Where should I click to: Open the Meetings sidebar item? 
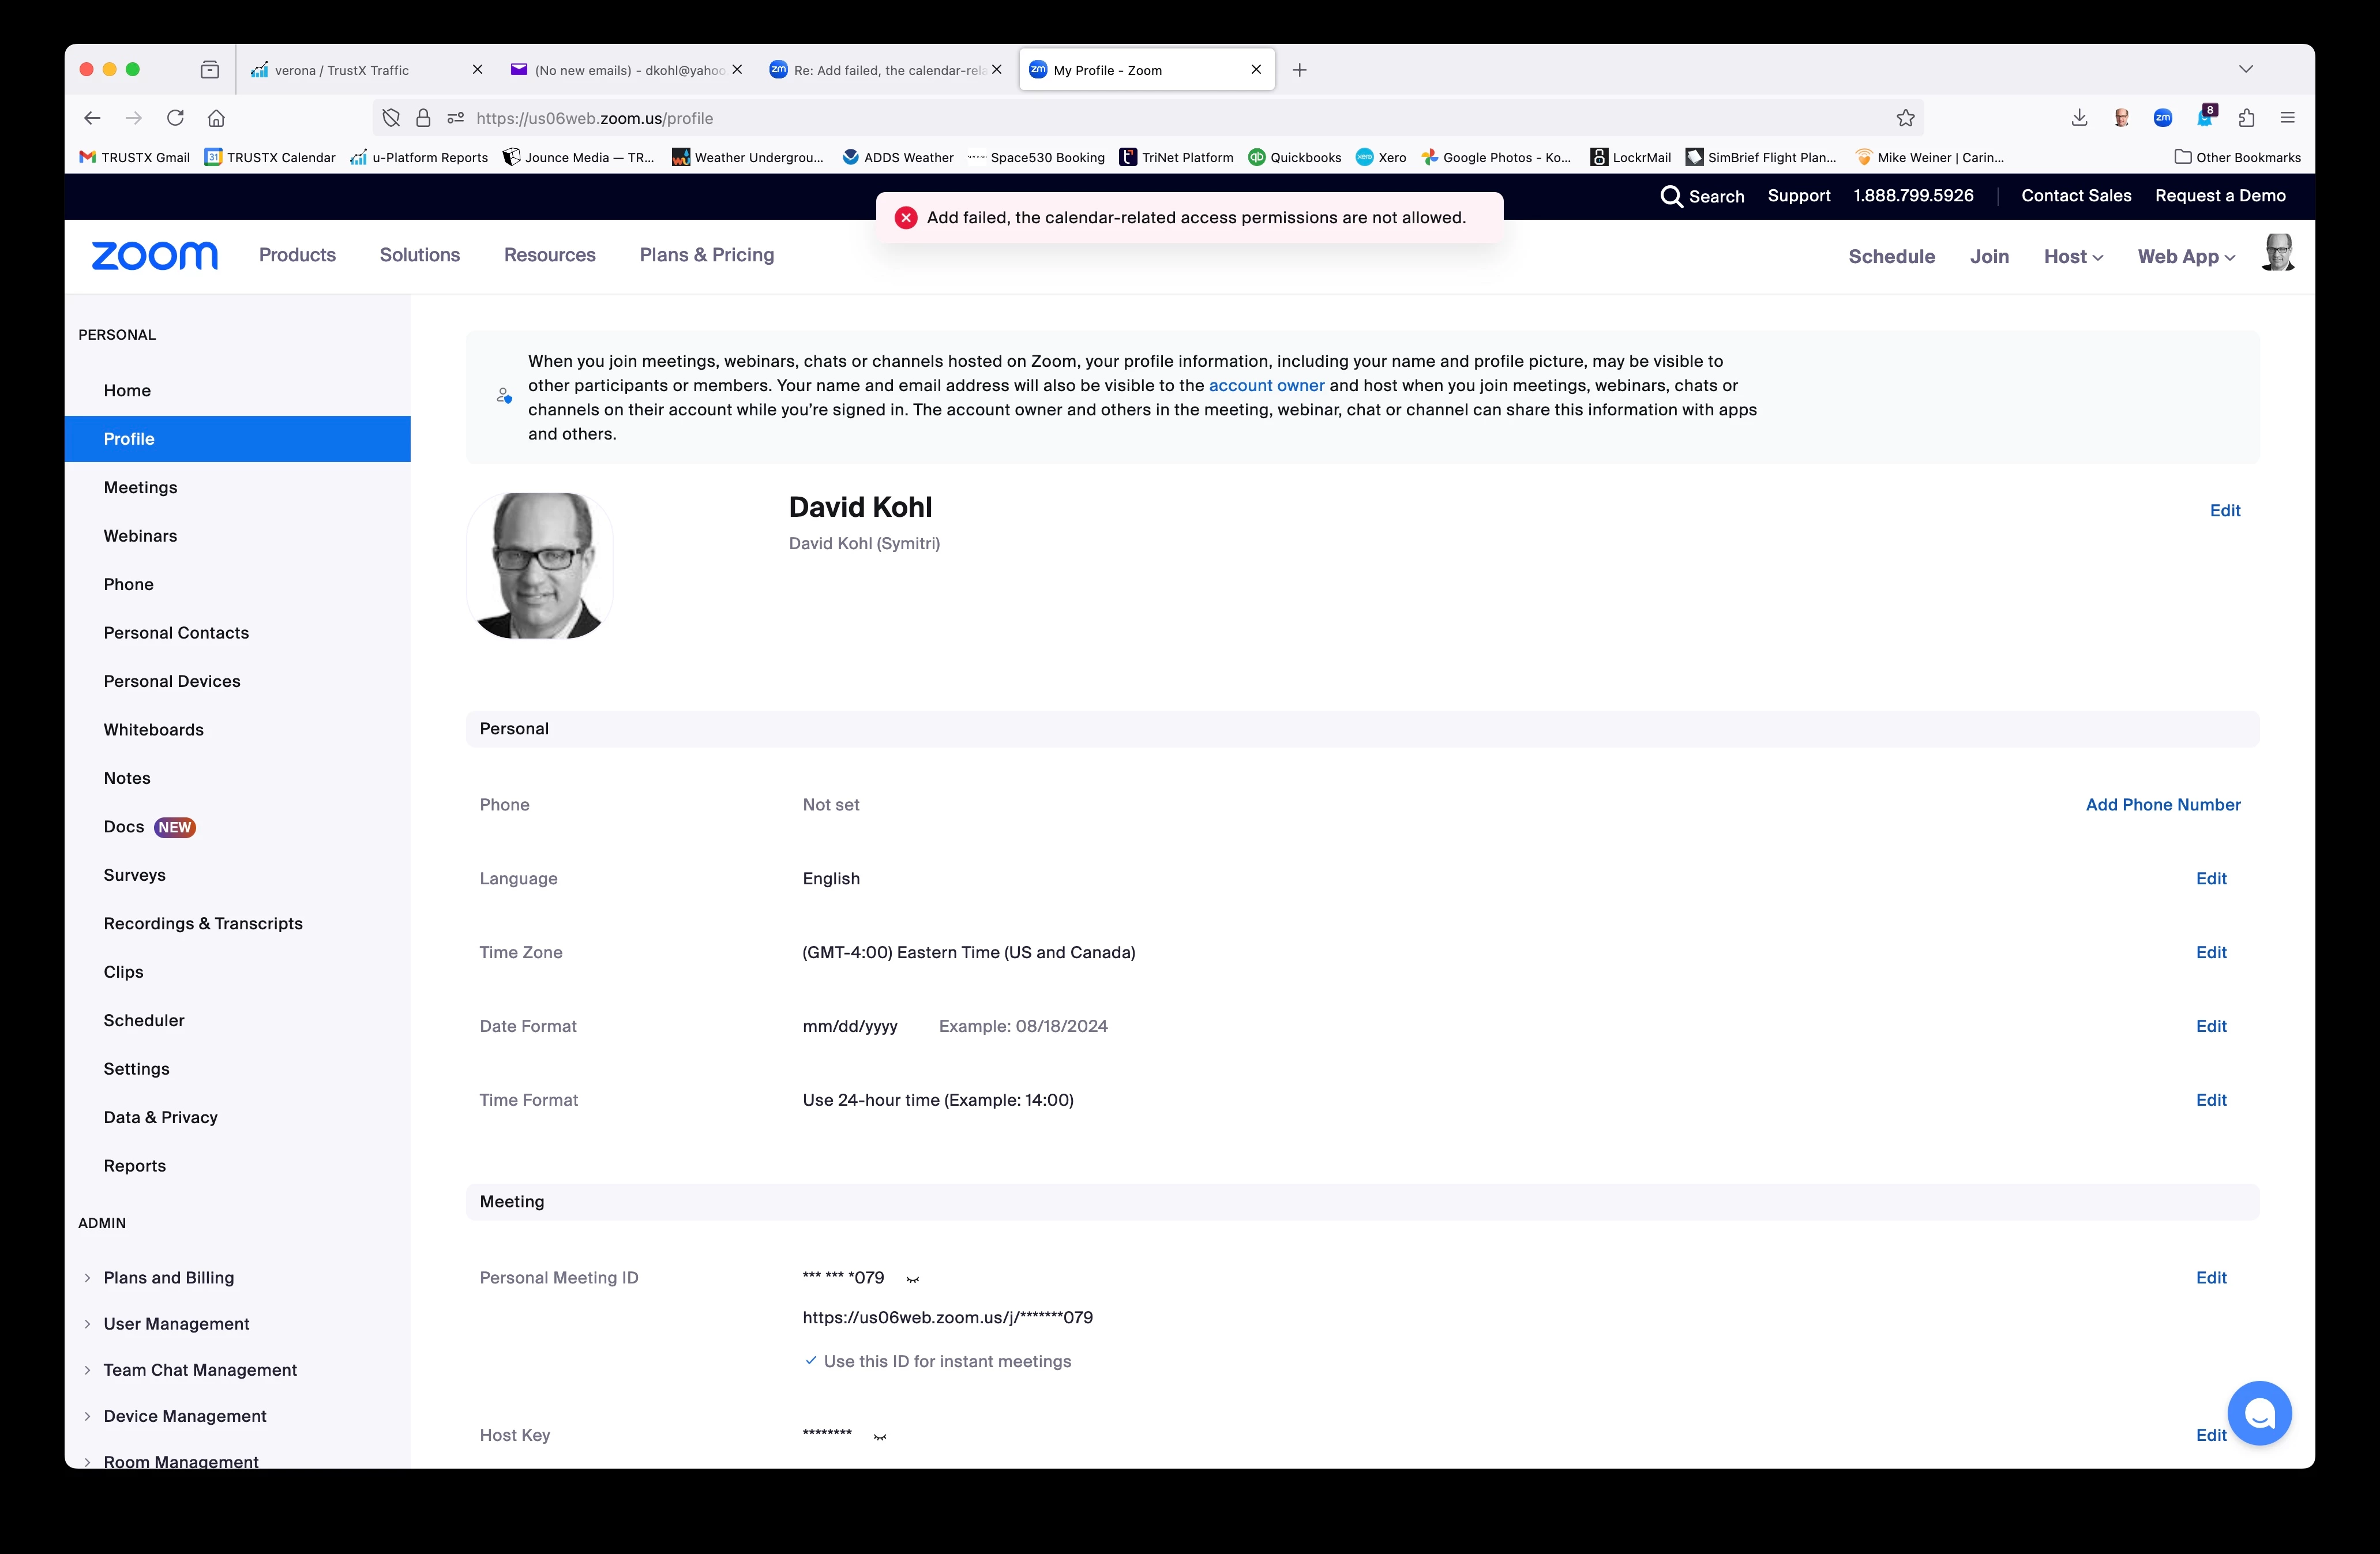coord(140,487)
